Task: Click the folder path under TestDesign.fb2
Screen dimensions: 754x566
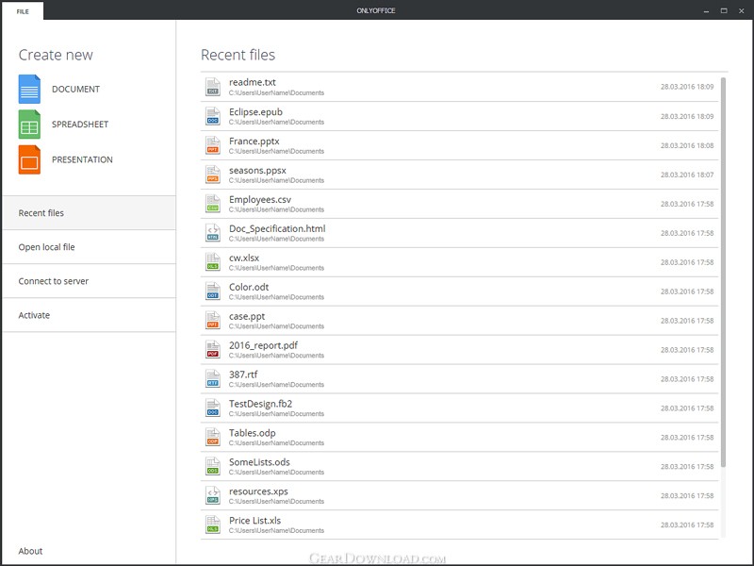Action: [276, 414]
